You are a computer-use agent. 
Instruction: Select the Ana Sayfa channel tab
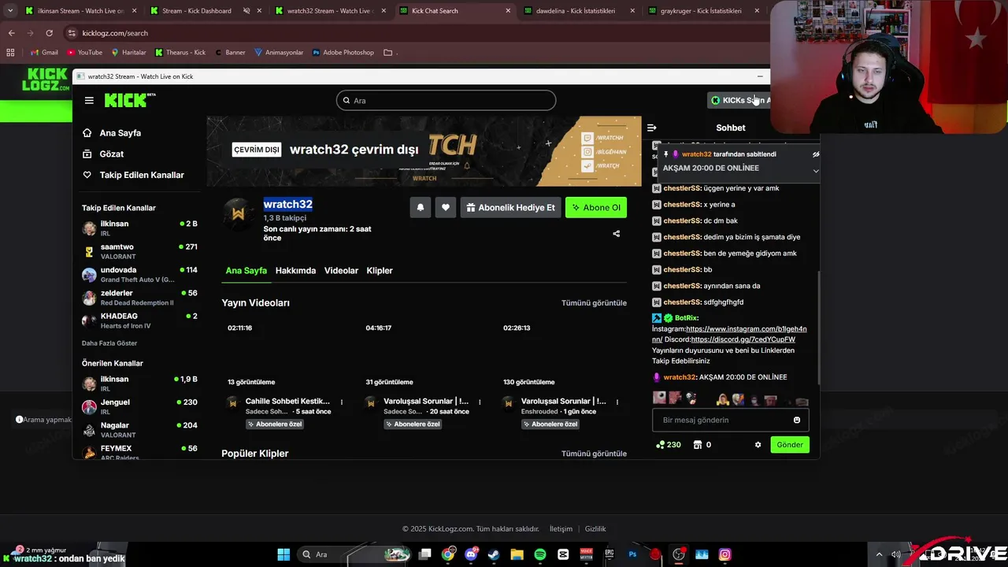click(246, 270)
